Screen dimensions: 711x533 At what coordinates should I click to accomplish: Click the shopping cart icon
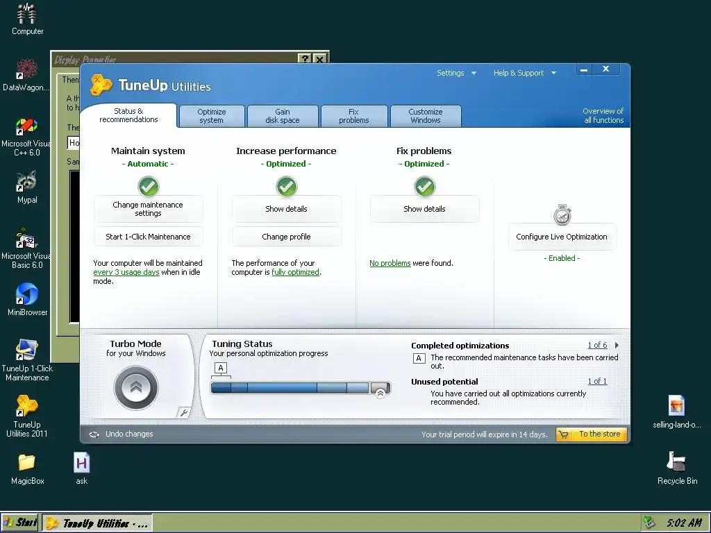(x=564, y=434)
